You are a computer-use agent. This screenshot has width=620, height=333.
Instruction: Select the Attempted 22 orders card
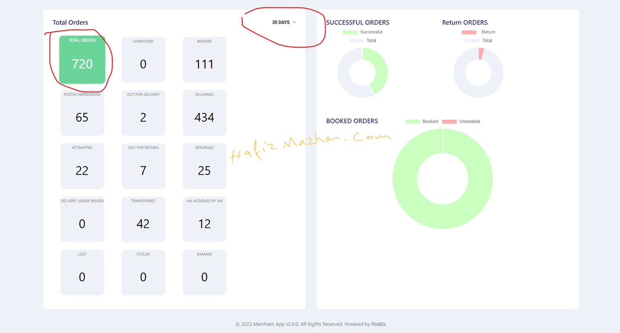(82, 166)
